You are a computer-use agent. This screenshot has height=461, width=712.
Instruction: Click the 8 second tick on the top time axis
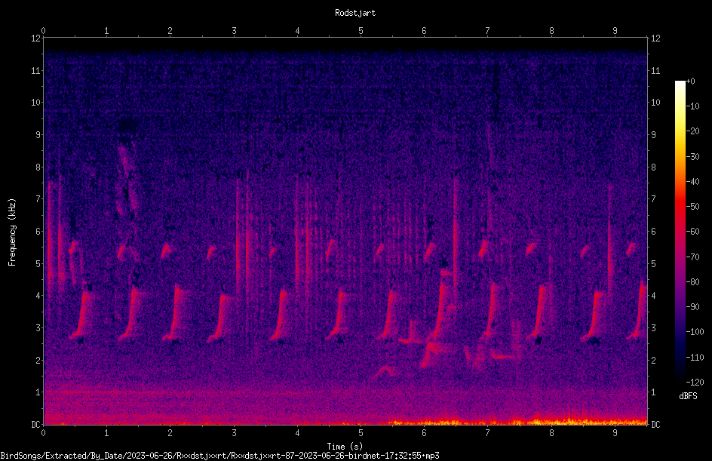[x=551, y=31]
